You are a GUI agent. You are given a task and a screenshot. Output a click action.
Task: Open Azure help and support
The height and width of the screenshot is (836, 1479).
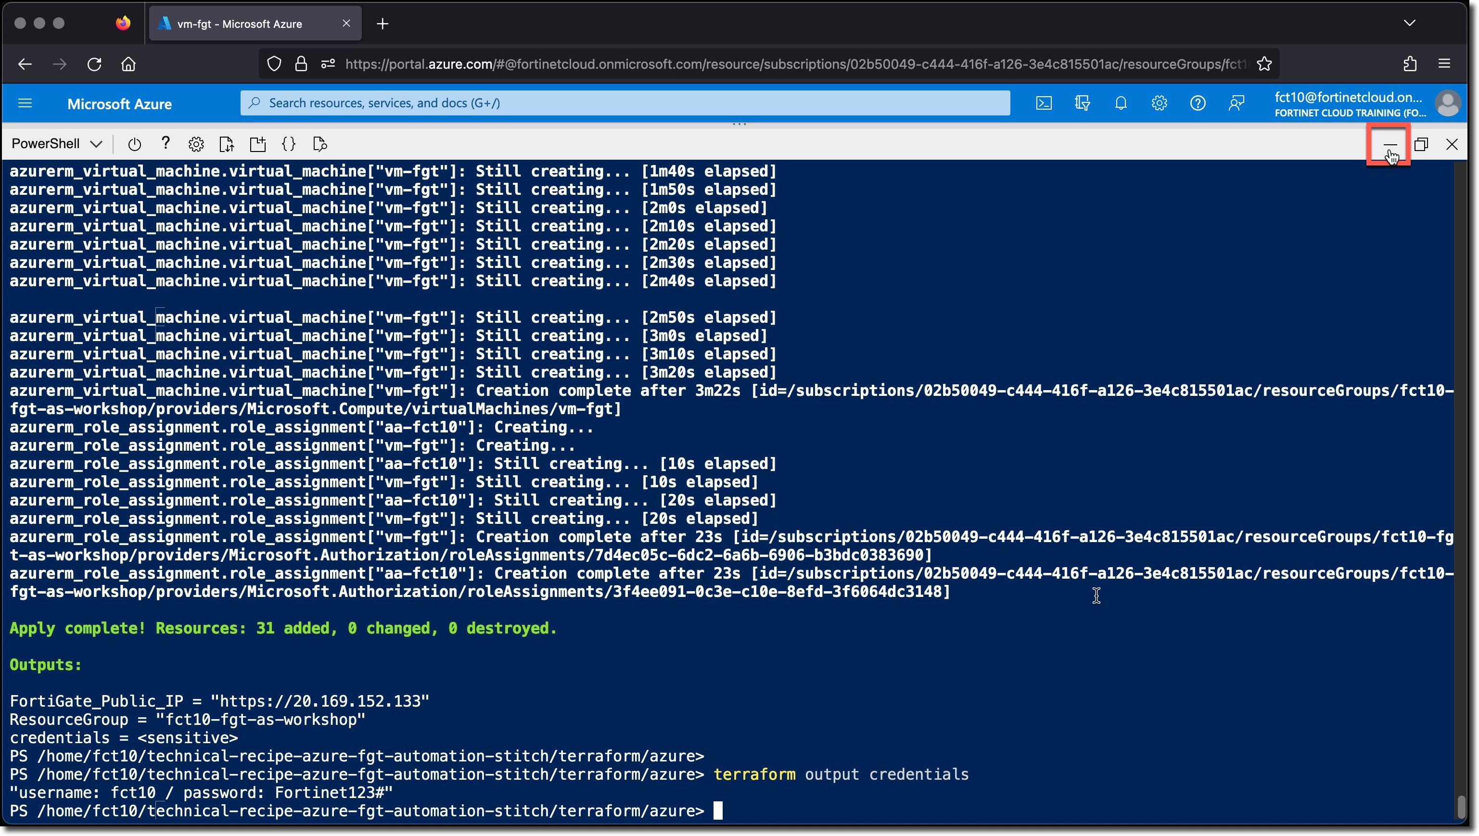[1198, 103]
